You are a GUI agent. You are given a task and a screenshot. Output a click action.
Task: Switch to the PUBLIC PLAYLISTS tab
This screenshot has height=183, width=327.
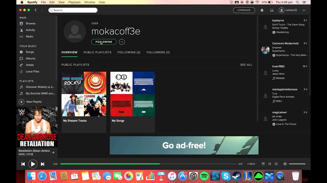pos(97,52)
